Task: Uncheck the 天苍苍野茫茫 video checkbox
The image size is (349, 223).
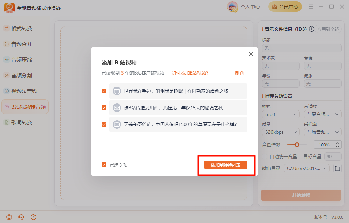Action: point(104,124)
